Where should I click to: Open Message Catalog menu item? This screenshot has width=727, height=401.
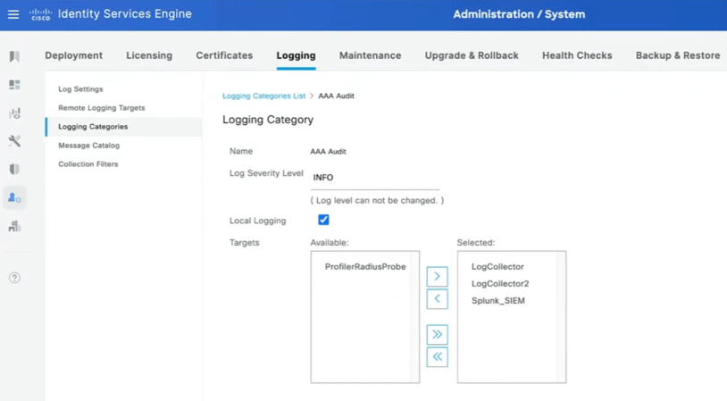(89, 146)
